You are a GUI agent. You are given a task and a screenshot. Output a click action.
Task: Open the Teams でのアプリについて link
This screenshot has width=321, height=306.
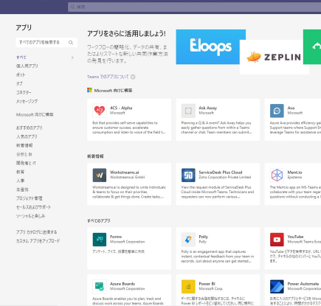tap(108, 77)
